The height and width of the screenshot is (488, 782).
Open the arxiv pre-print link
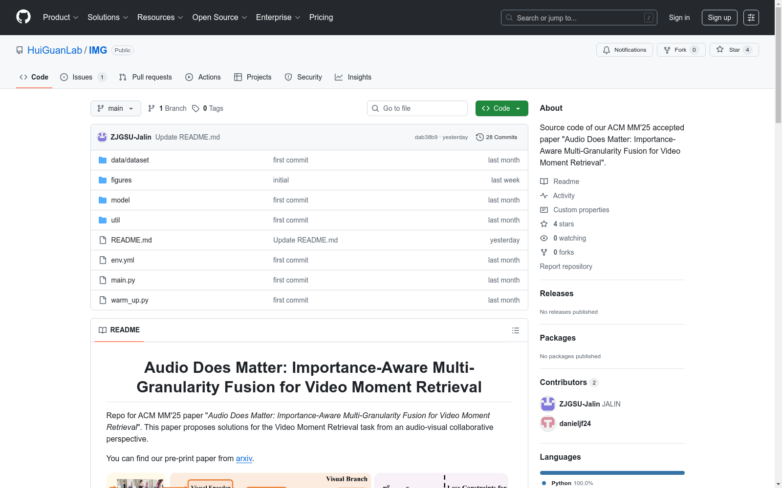[x=244, y=459]
